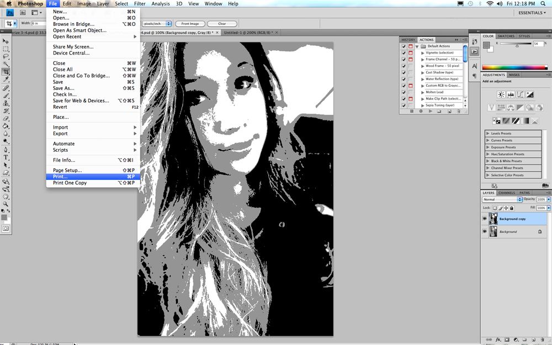
Task: Open the Essentials workspace switcher
Action: 532,13
